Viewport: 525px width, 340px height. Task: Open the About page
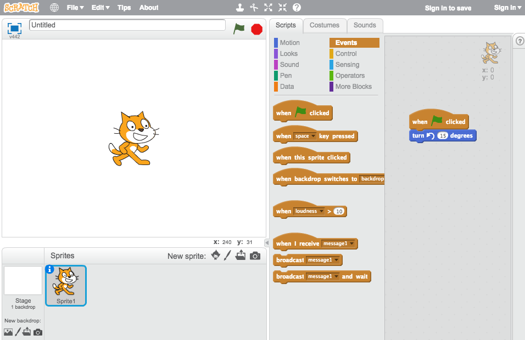[149, 7]
